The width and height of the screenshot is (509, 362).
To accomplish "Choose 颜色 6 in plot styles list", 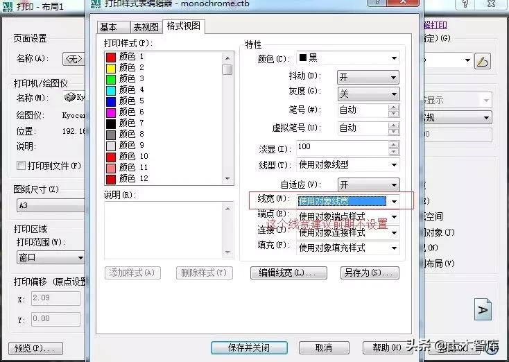I will [125, 112].
